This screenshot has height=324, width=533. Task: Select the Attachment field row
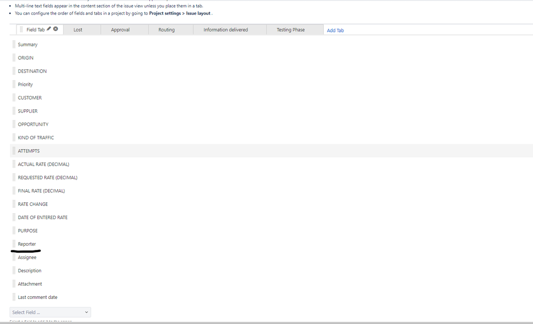tap(271, 283)
